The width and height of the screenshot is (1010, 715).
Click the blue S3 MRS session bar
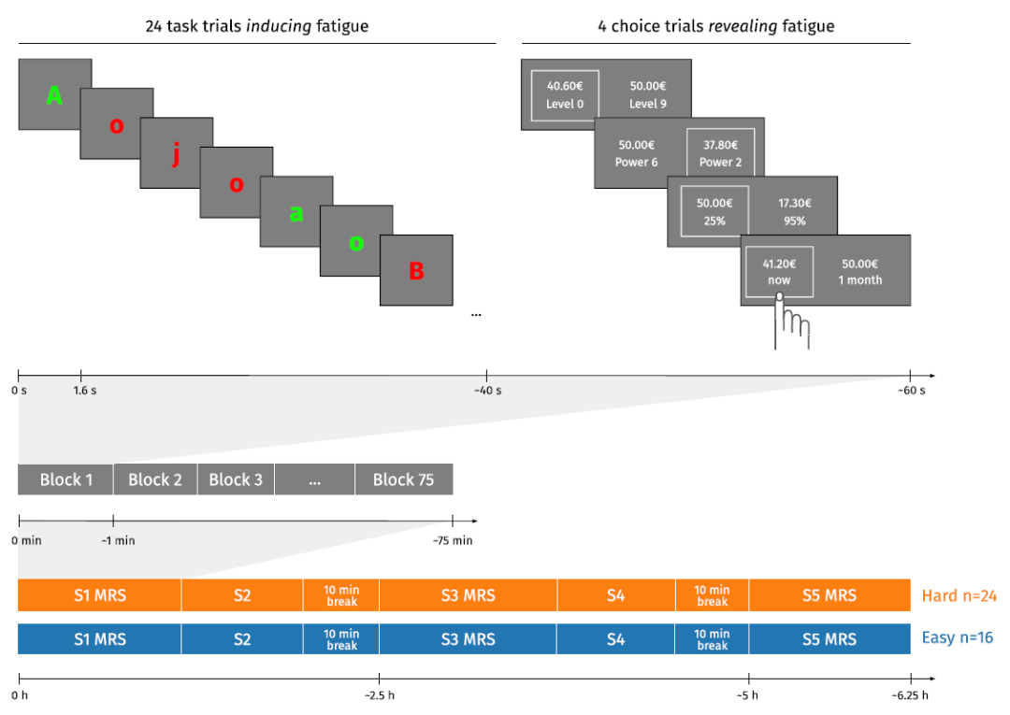[x=469, y=639]
